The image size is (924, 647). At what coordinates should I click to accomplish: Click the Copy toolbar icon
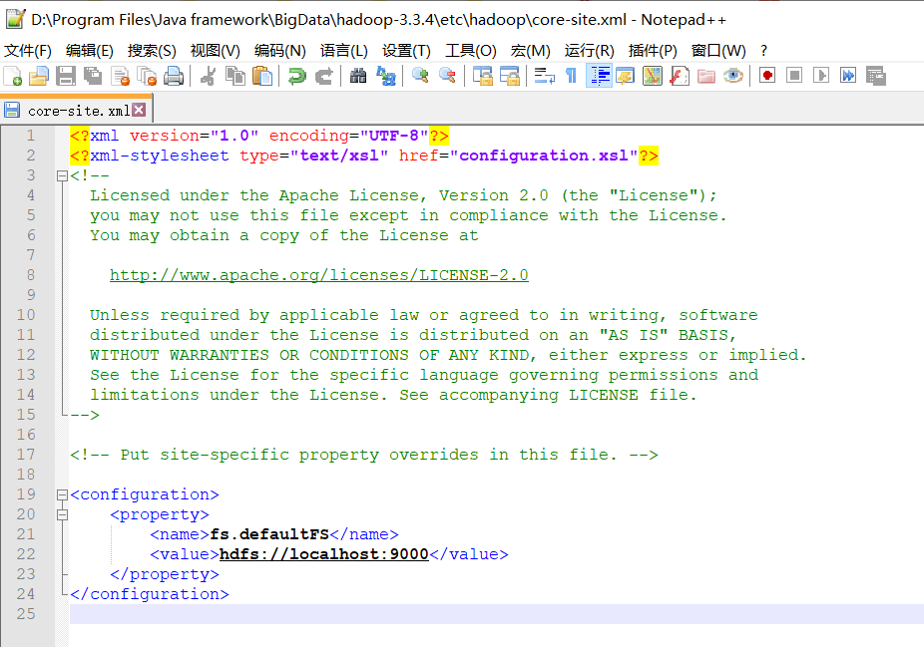[235, 76]
